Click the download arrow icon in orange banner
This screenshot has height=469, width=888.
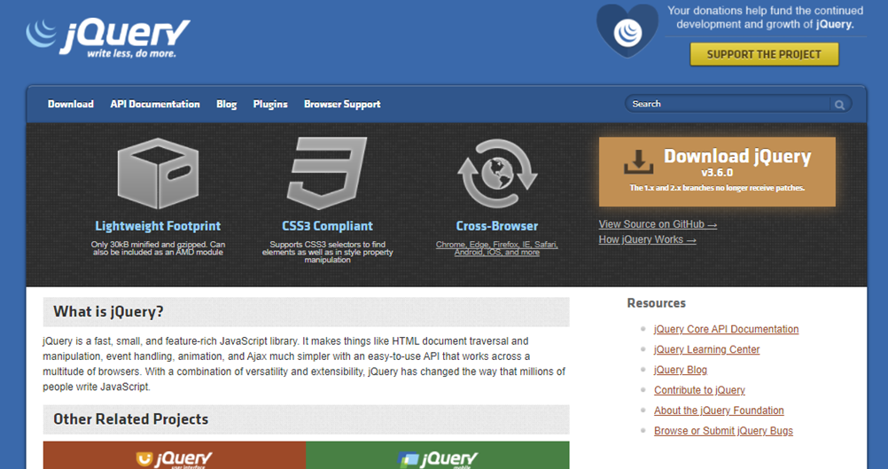coord(639,162)
